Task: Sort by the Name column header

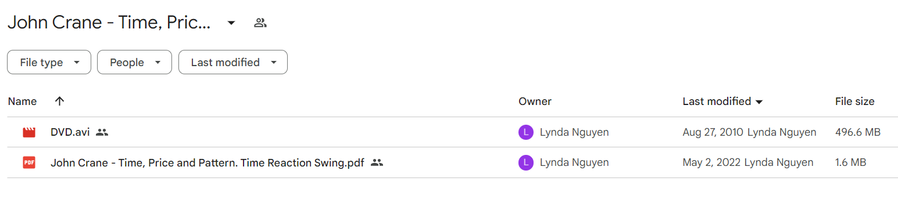Action: [22, 102]
